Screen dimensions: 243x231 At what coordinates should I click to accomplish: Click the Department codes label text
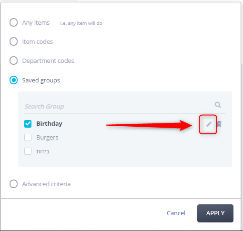point(48,61)
